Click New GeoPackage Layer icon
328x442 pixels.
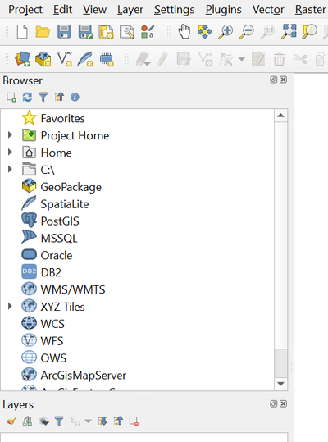[43, 59]
